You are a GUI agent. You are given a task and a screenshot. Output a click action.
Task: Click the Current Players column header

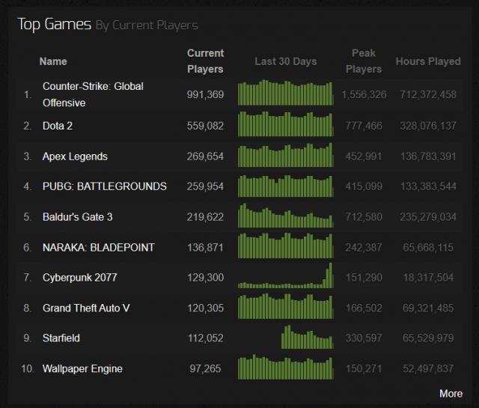(205, 61)
